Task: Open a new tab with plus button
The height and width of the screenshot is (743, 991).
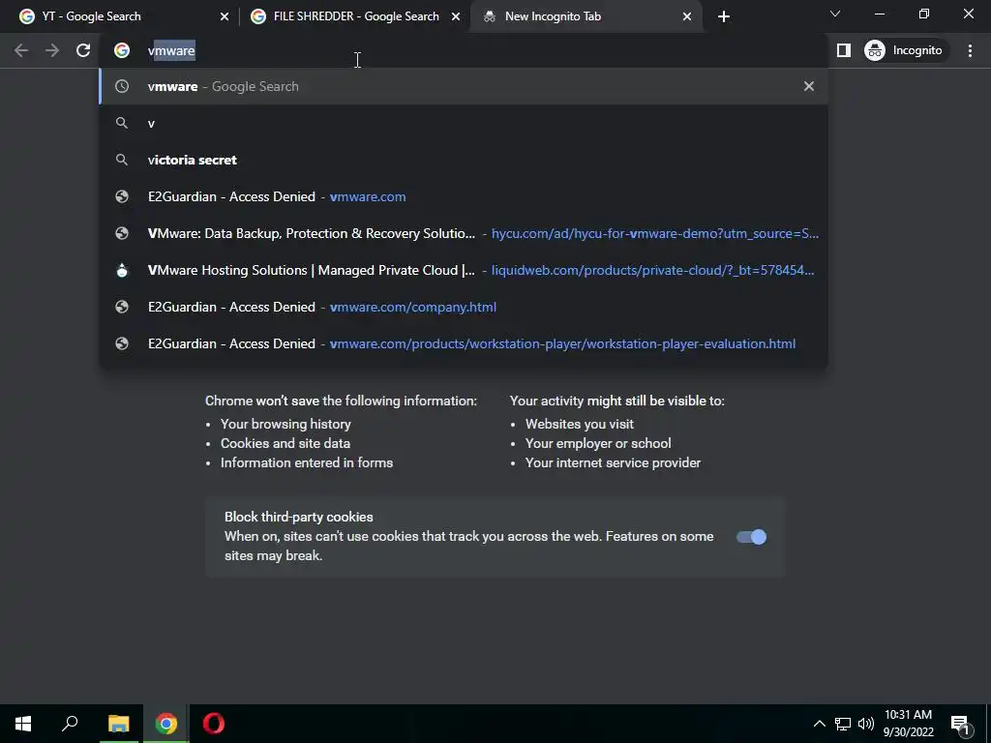Action: (724, 16)
